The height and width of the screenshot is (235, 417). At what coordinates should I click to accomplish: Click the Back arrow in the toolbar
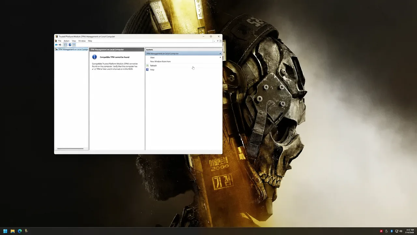56,45
